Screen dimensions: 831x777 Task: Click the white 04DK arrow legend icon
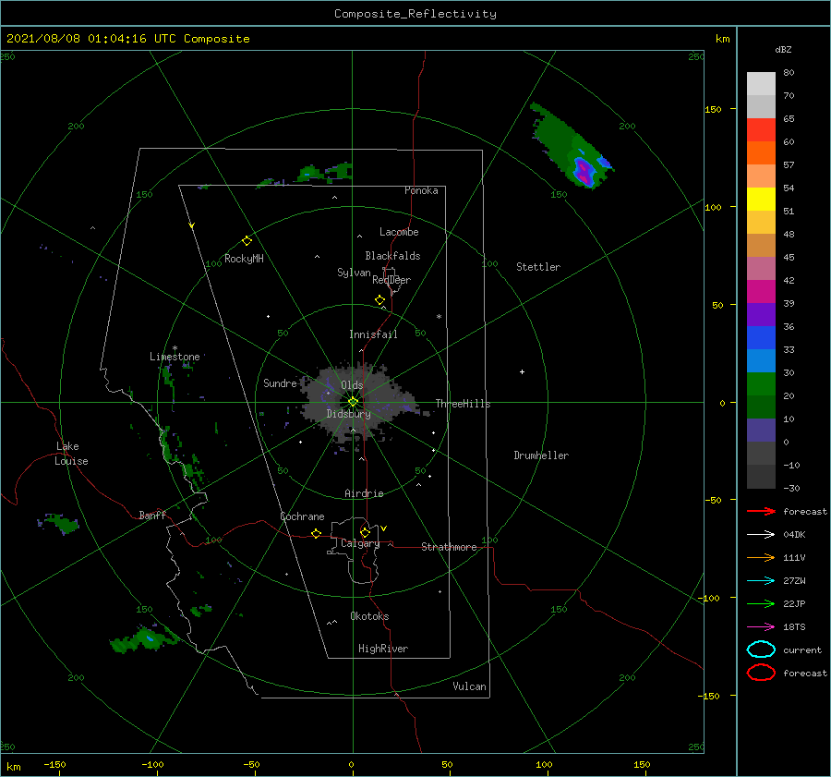[x=761, y=535]
